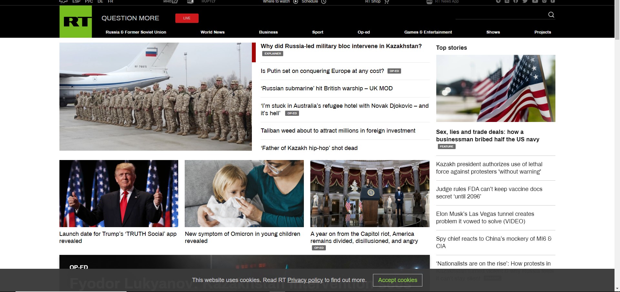Open the RT Shop link
The height and width of the screenshot is (292, 620).
pyautogui.click(x=373, y=1)
